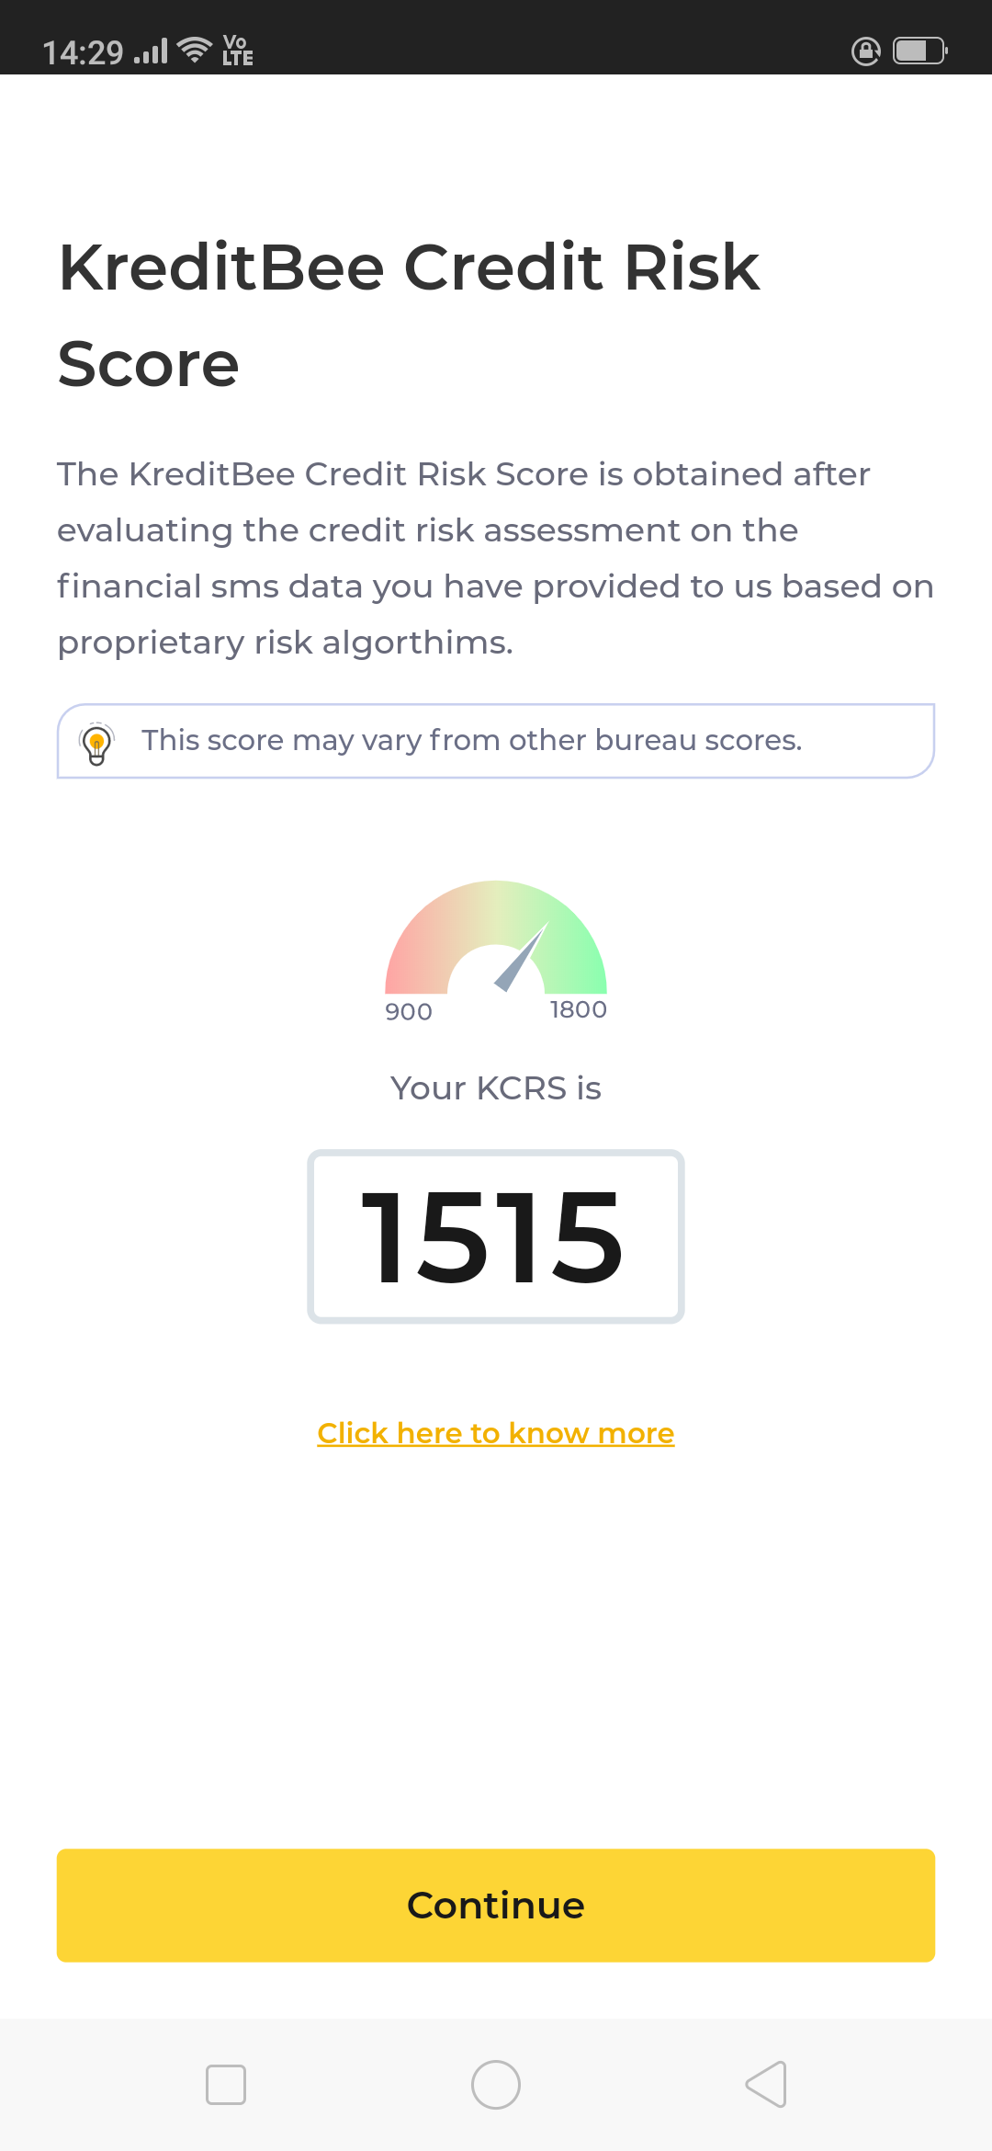Tap the lightbulb tip icon
Screen dimensions: 992x2151
96,744
